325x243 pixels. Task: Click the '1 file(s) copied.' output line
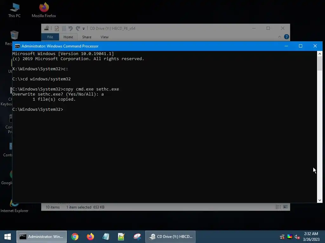[54, 99]
